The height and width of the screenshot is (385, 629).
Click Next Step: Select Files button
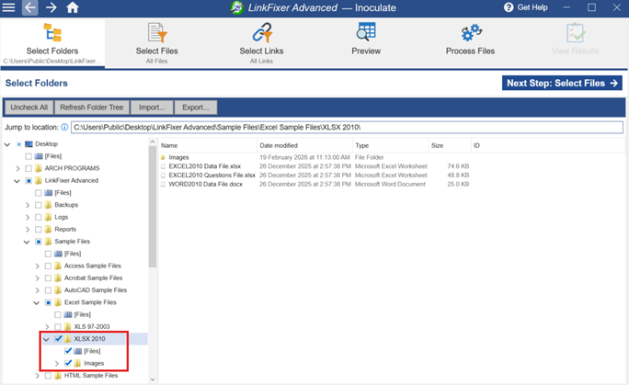pos(562,83)
